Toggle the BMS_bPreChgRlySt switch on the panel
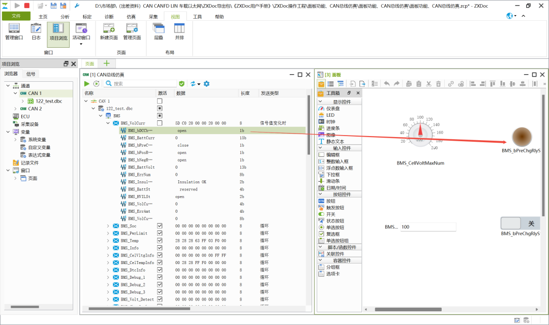 point(521,223)
